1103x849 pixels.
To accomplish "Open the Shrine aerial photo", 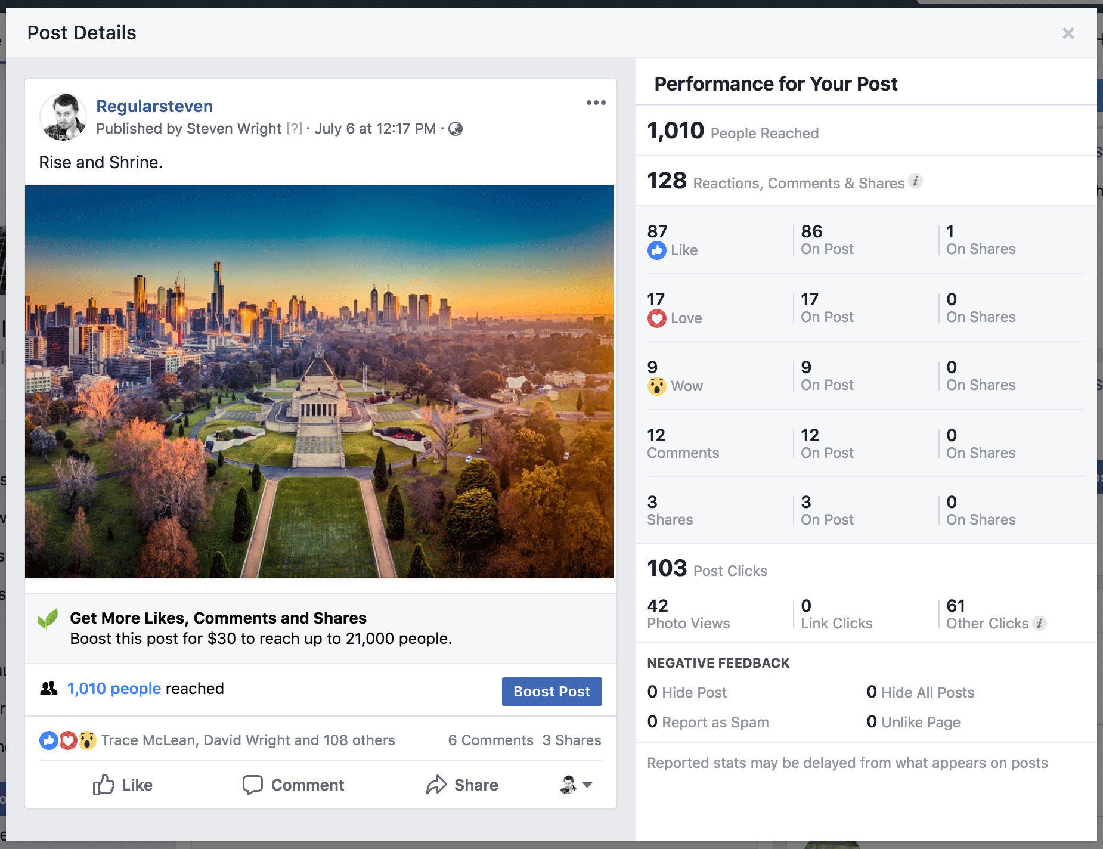I will (x=320, y=382).
